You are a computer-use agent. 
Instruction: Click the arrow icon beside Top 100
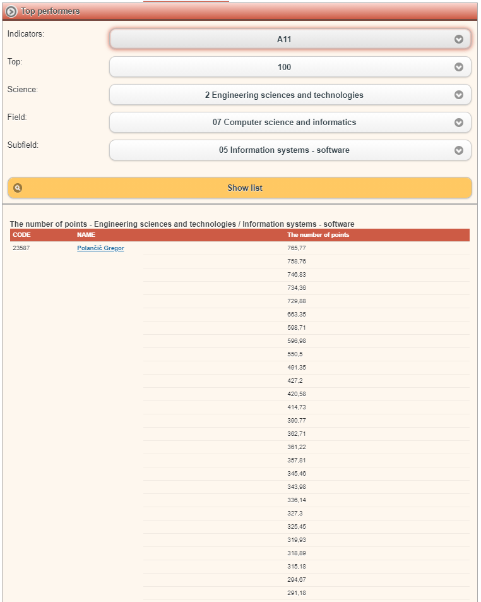(459, 67)
